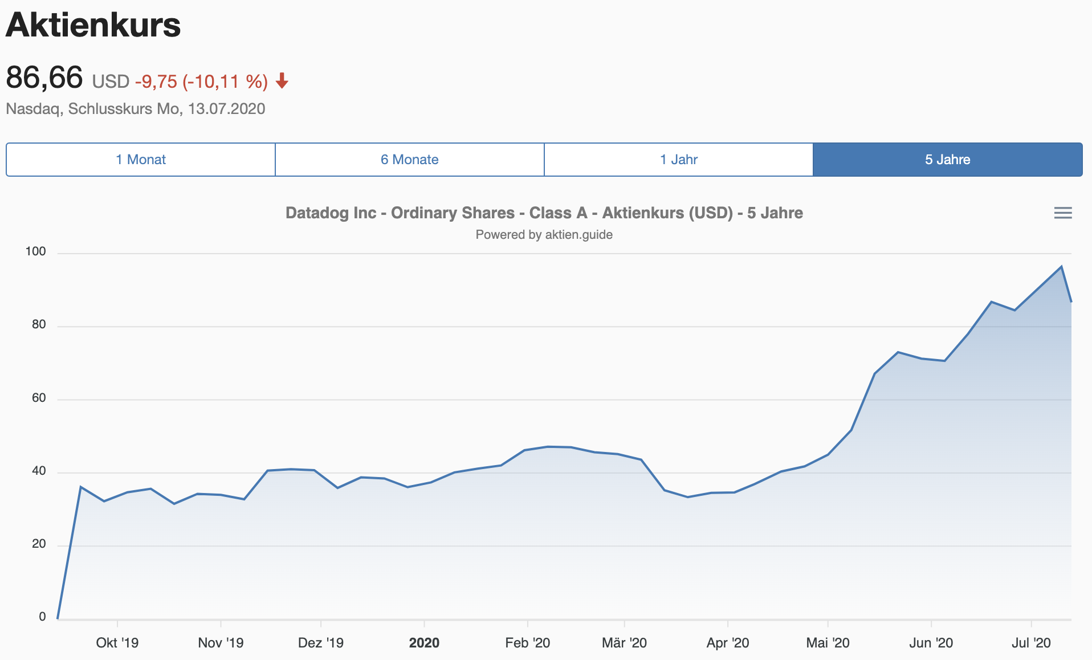Image resolution: width=1092 pixels, height=660 pixels.
Task: Click the red down-arrow price change icon
Action: click(282, 82)
